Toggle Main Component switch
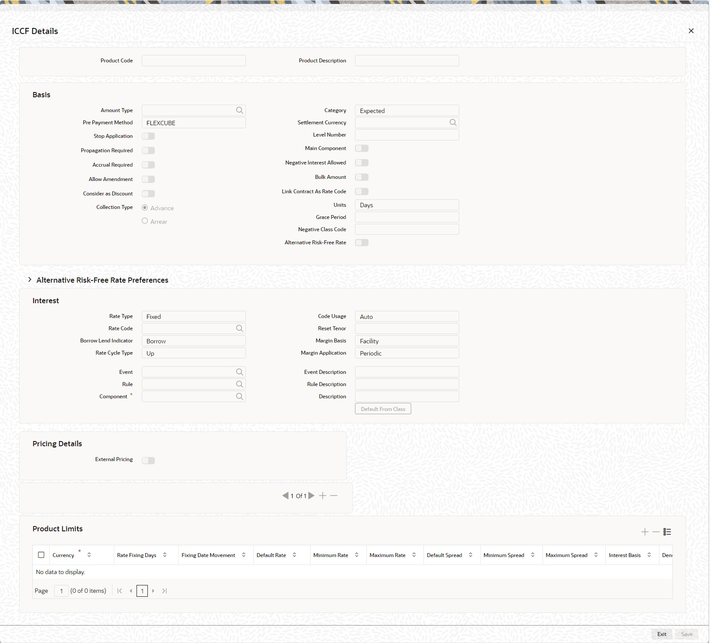The height and width of the screenshot is (643, 710). click(x=362, y=148)
